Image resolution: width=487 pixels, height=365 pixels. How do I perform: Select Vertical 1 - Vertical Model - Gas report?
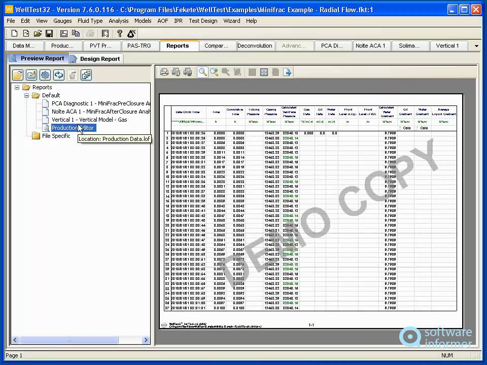pyautogui.click(x=89, y=120)
